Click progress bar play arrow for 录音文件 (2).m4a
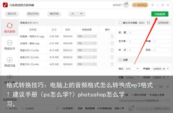The width and height of the screenshot is (173, 113). 95,57
